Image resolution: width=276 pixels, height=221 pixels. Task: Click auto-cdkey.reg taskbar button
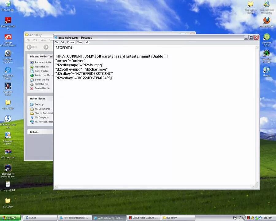pyautogui.click(x=109, y=218)
